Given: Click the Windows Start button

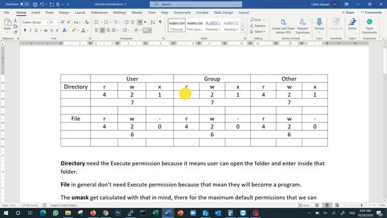Looking at the screenshot, I should [x=5, y=213].
